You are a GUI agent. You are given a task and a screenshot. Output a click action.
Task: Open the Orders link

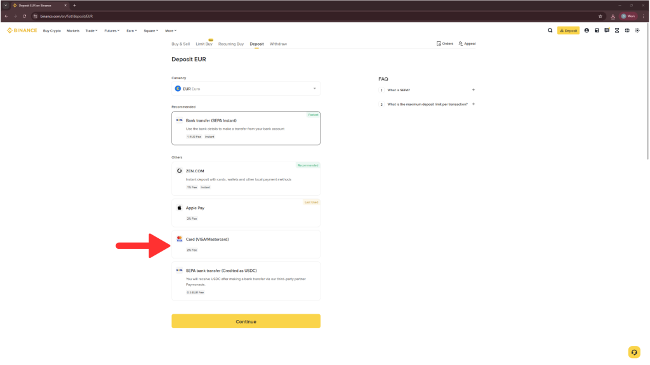coord(445,44)
